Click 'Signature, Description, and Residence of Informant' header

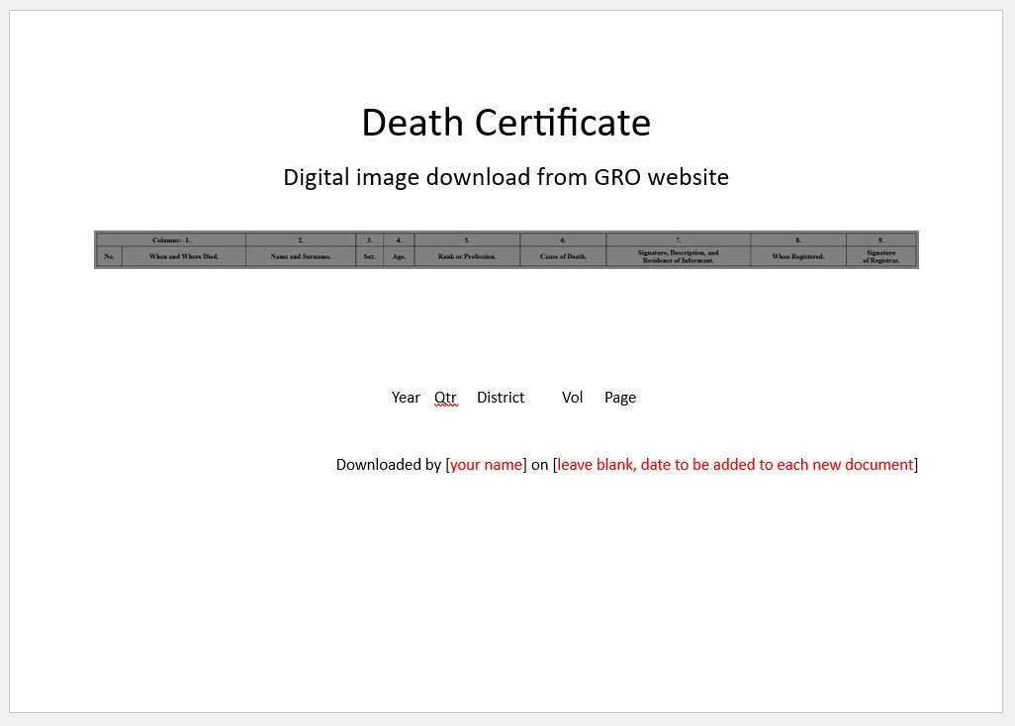[678, 256]
